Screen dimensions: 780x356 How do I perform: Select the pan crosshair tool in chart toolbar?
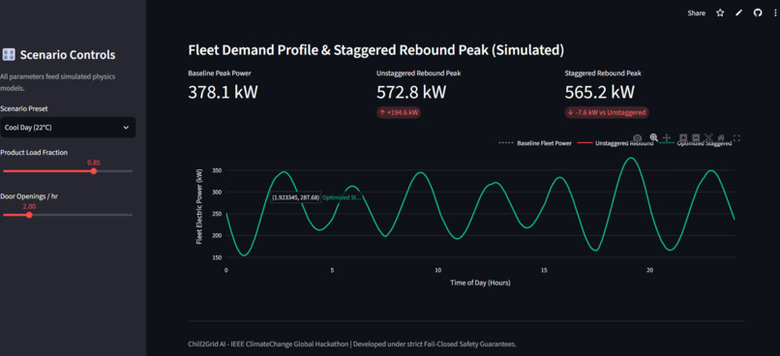[x=667, y=137]
